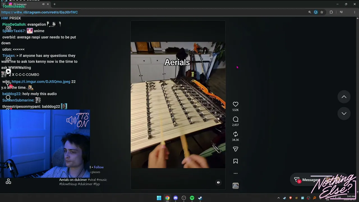359x202 pixels.
Task: Open the reel's three-dot more options
Action: point(236,173)
